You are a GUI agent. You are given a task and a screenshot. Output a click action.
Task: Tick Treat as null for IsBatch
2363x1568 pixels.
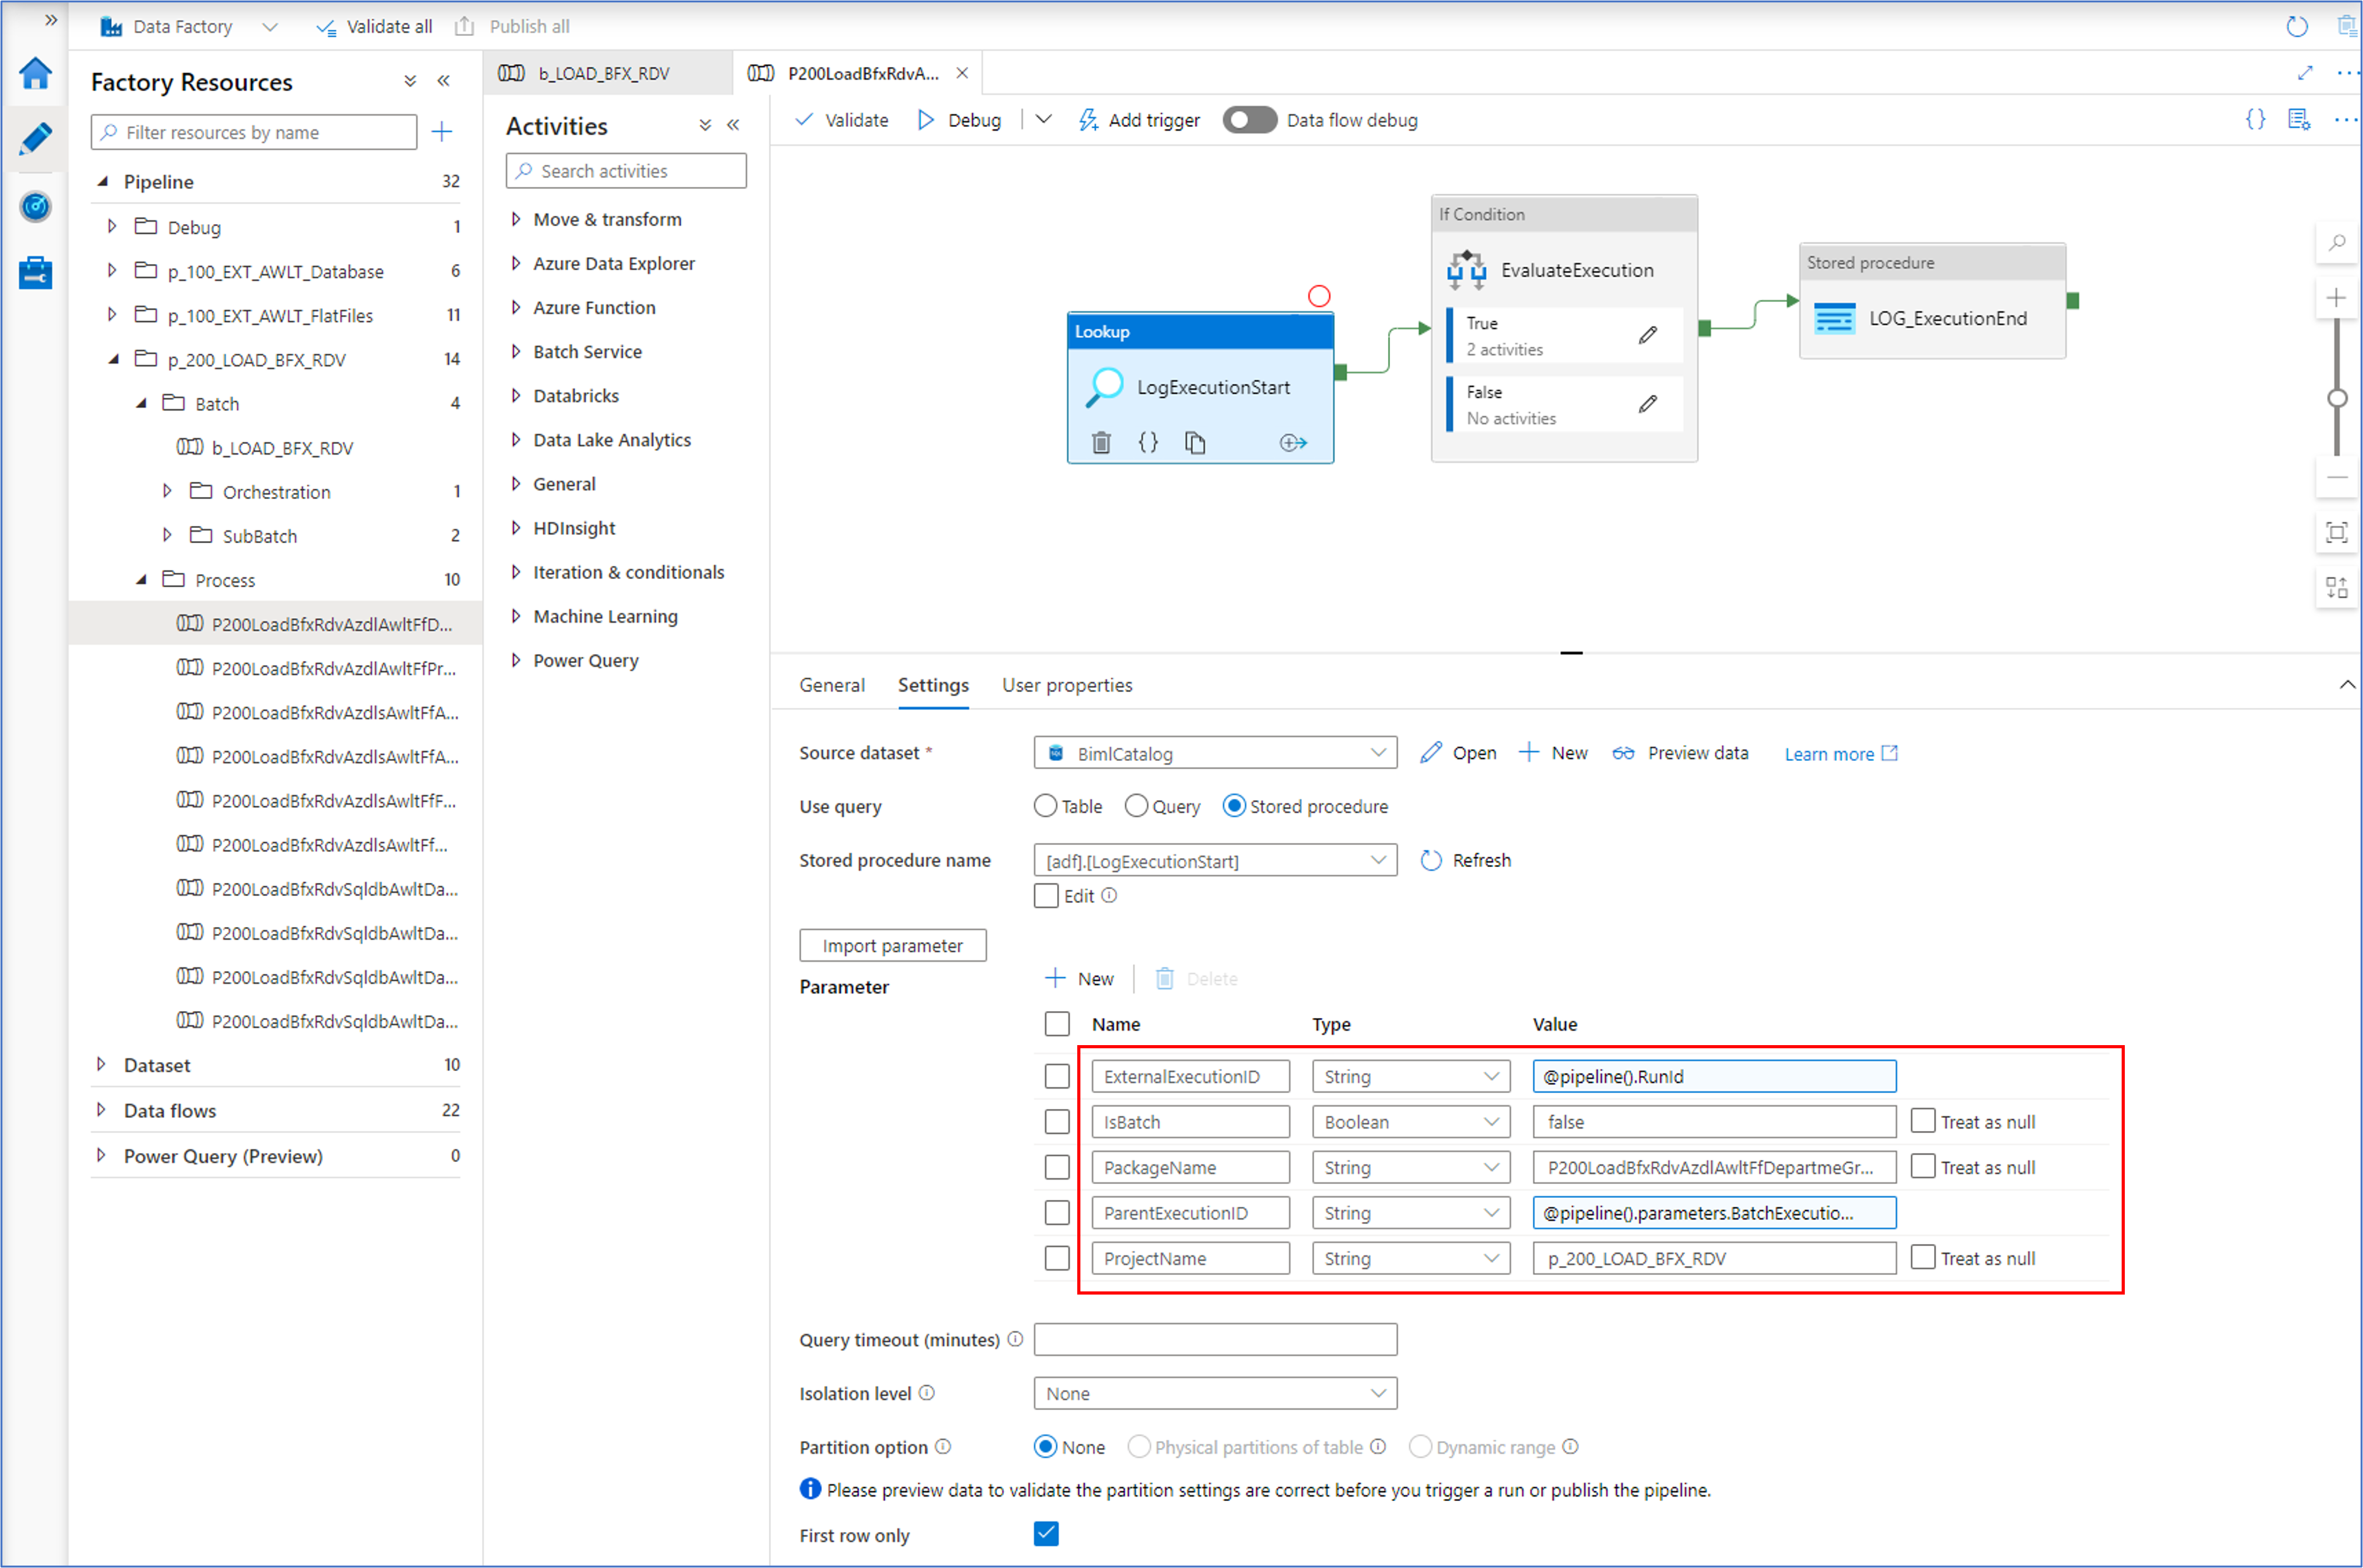(x=1923, y=1121)
